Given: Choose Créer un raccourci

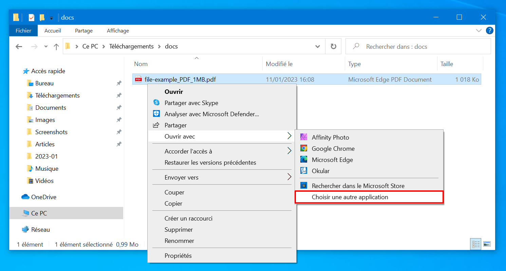Looking at the screenshot, I should coord(222,218).
